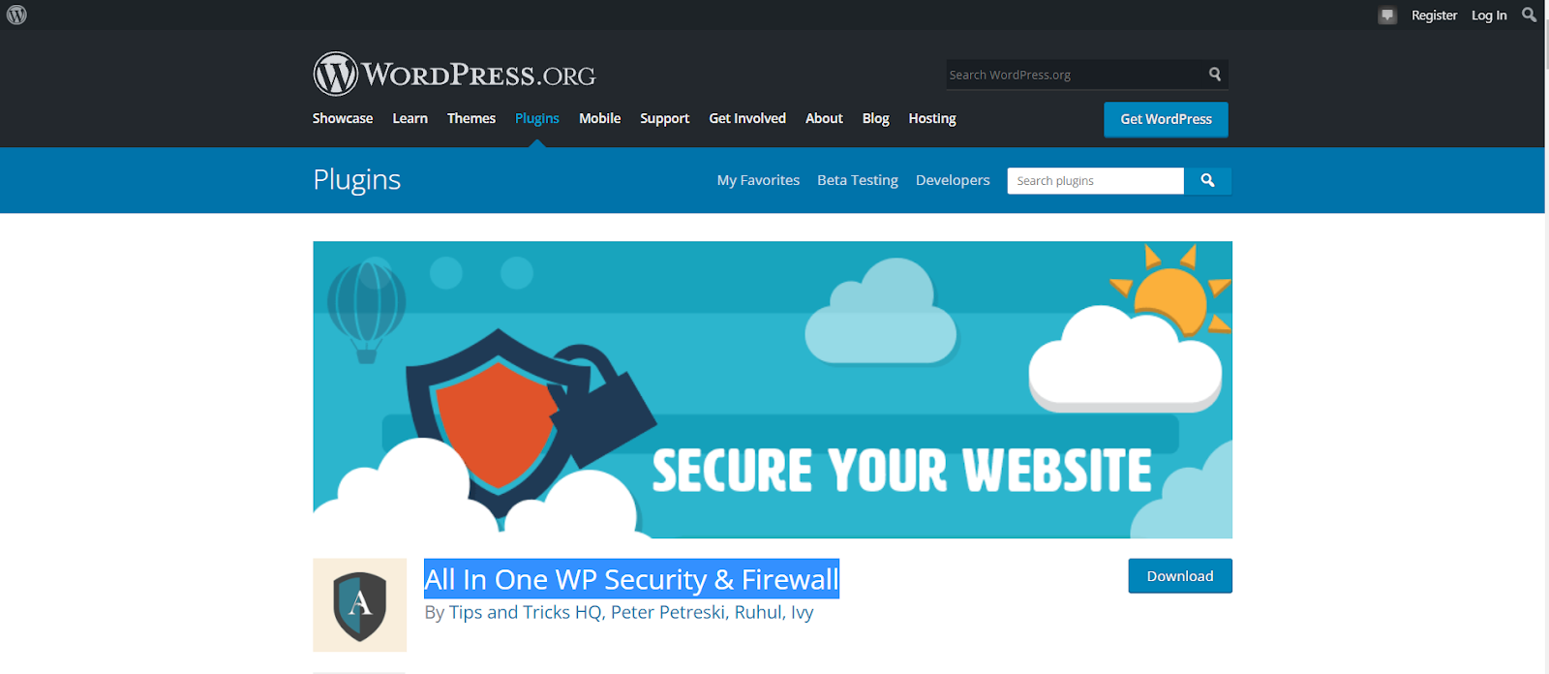The width and height of the screenshot is (1549, 674).
Task: Click the Download plugin button
Action: pos(1180,576)
